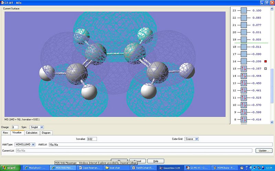This screenshot has width=275, height=171.
Task: Switch to Cope Rearrangement taskbar window
Action: 90,168
